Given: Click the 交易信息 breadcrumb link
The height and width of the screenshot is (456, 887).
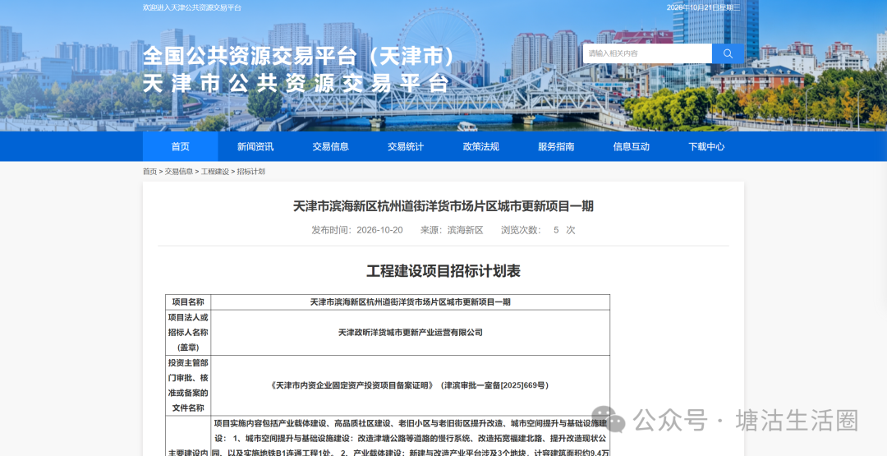Looking at the screenshot, I should pos(179,172).
